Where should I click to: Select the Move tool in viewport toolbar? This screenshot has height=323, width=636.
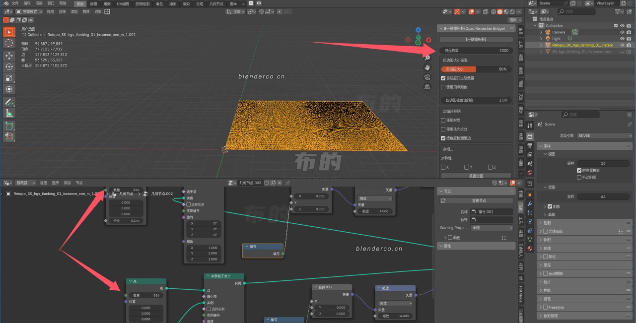coord(9,56)
